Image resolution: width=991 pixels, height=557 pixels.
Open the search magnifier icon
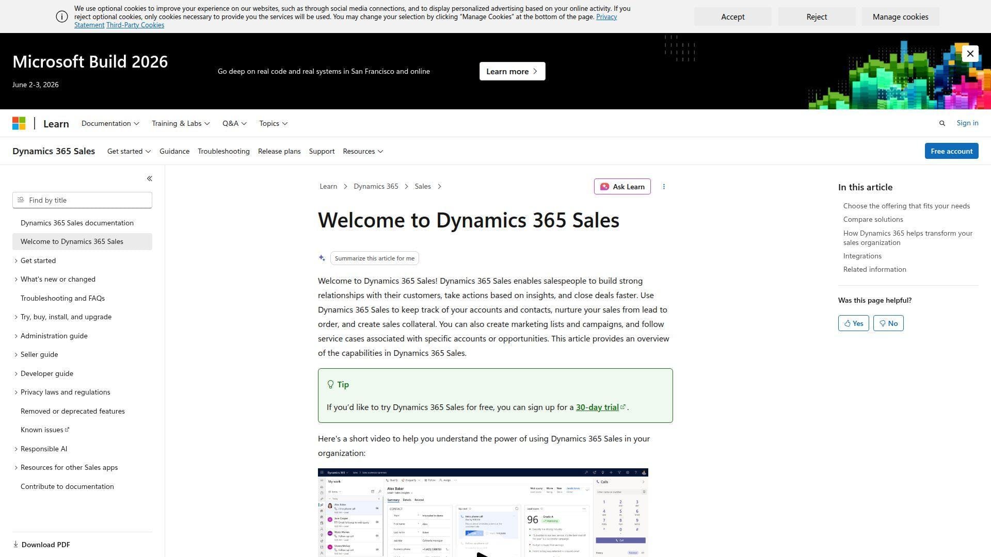942,123
